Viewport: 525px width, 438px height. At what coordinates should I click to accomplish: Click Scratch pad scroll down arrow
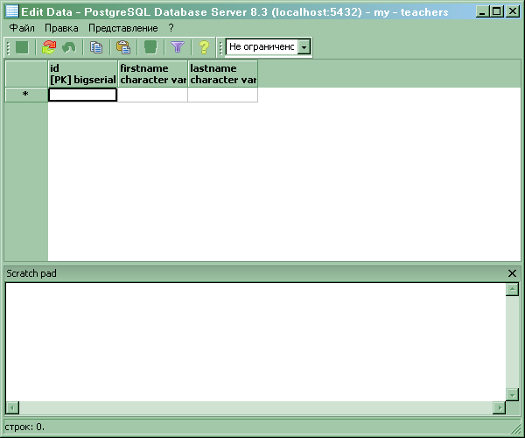(x=512, y=394)
